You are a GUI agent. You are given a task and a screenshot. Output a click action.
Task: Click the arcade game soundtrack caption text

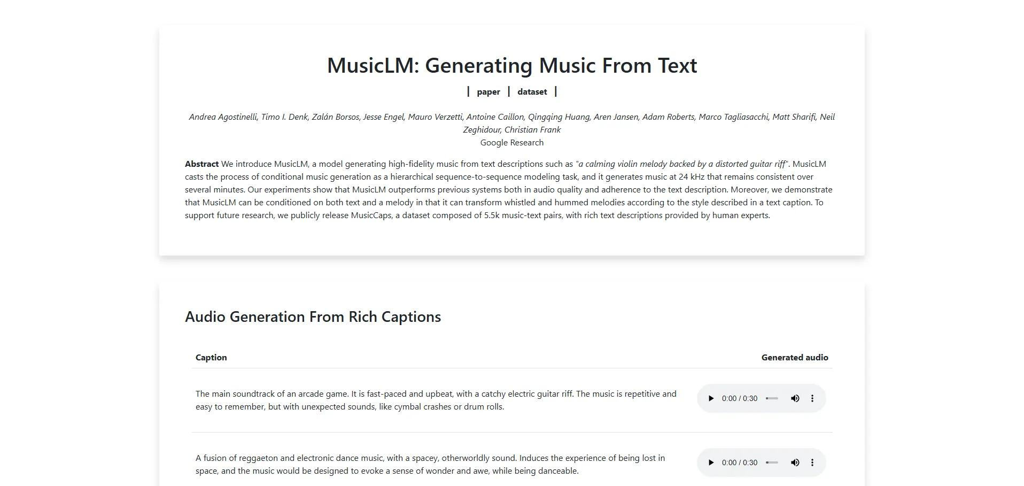436,400
